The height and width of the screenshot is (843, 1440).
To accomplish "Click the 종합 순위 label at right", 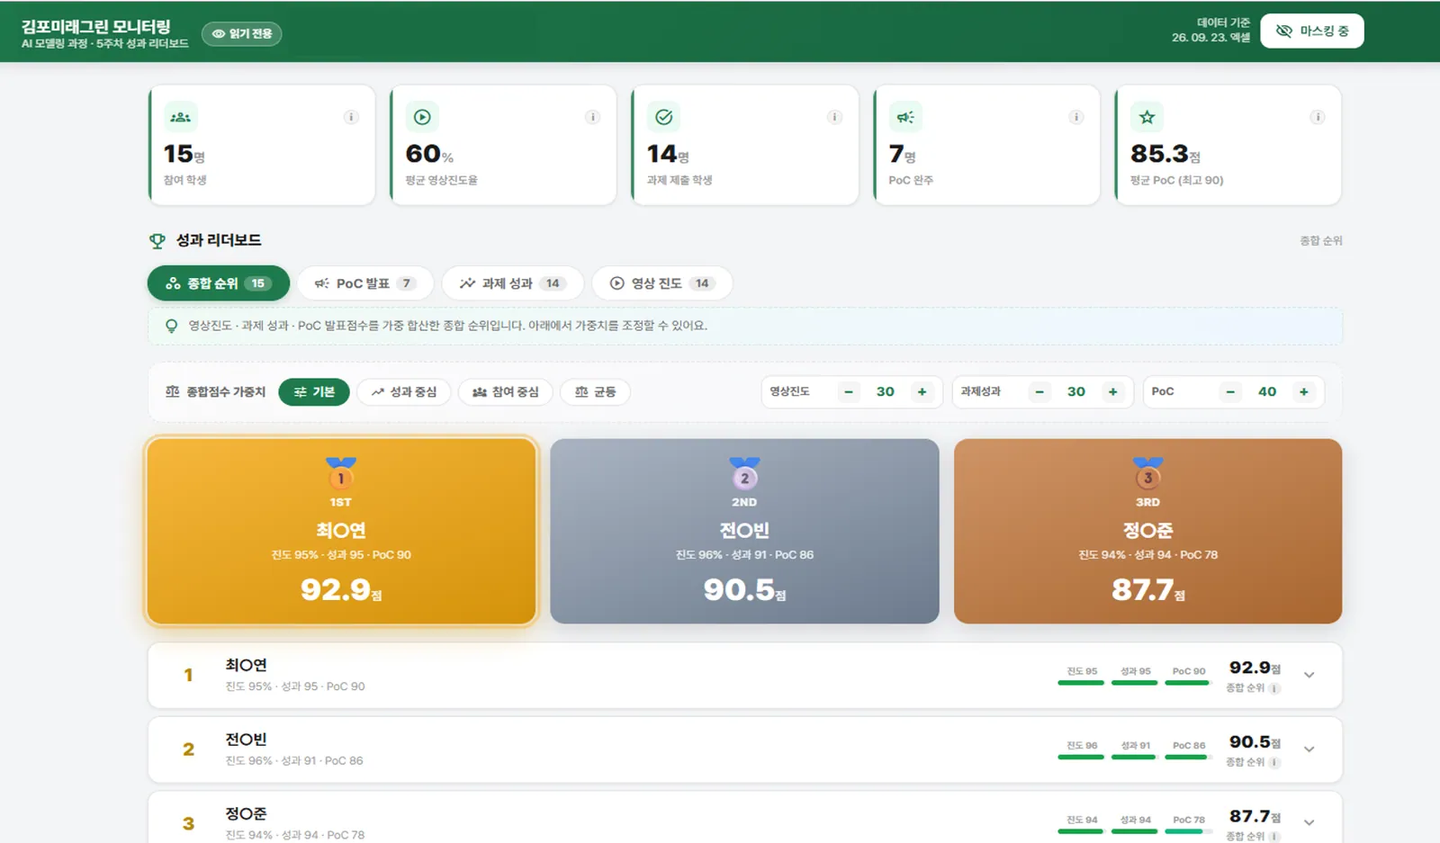I will [x=1321, y=241].
